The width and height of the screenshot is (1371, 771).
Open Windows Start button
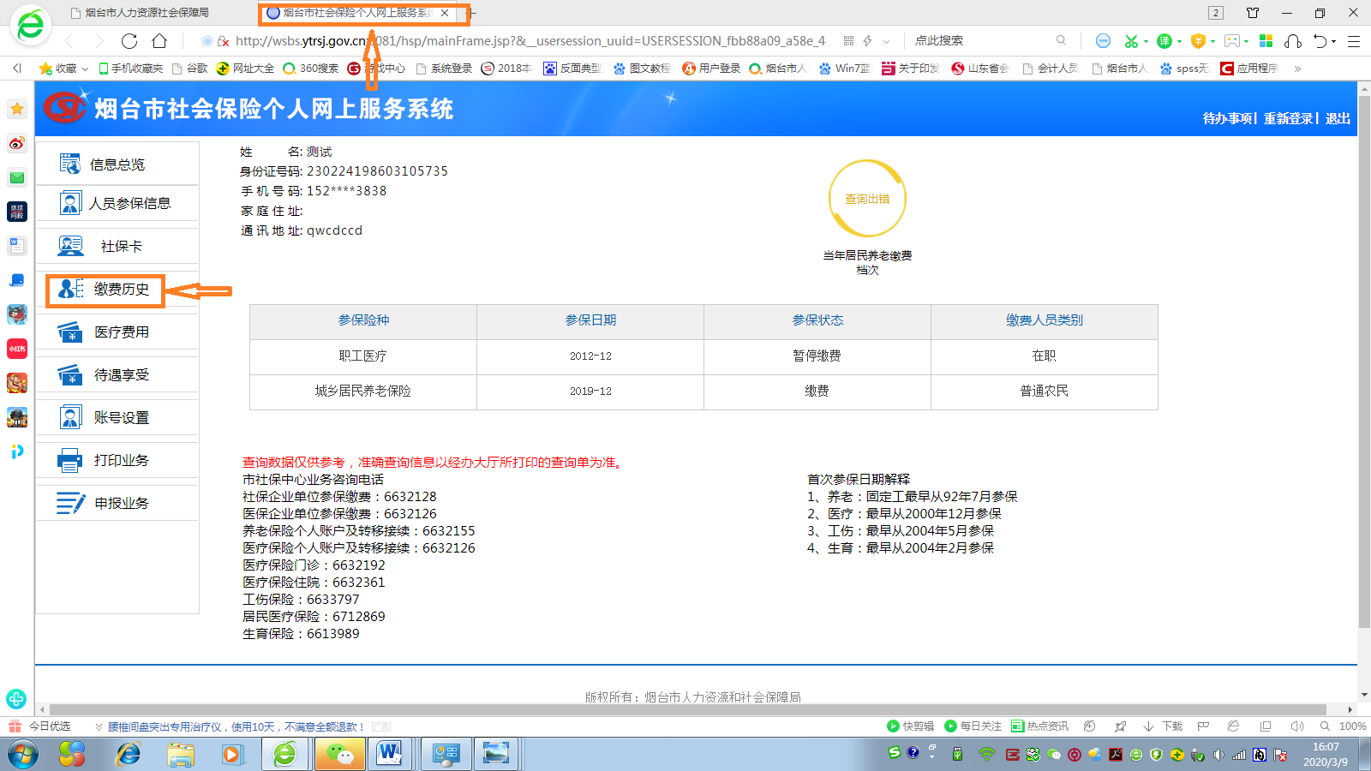coord(23,755)
